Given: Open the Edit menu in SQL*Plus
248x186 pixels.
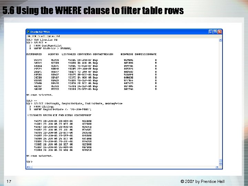Looking at the screenshot, I should (34, 36).
